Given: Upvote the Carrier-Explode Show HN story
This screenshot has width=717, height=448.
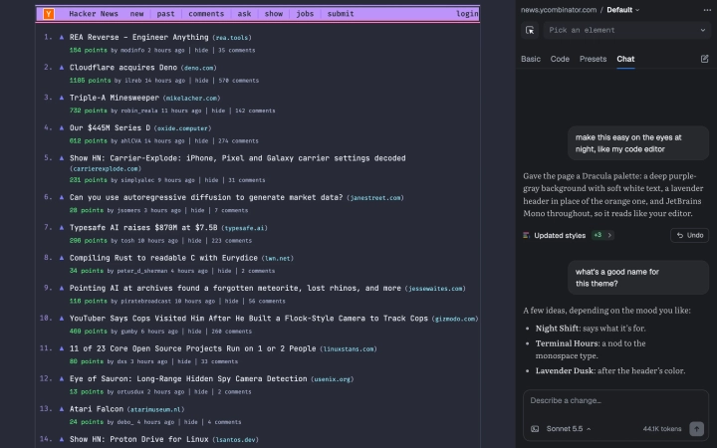Looking at the screenshot, I should pos(62,157).
